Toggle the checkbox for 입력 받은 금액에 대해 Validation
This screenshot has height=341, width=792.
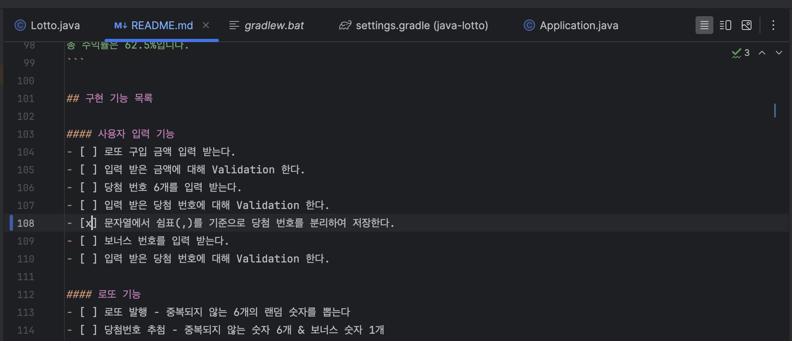point(88,170)
